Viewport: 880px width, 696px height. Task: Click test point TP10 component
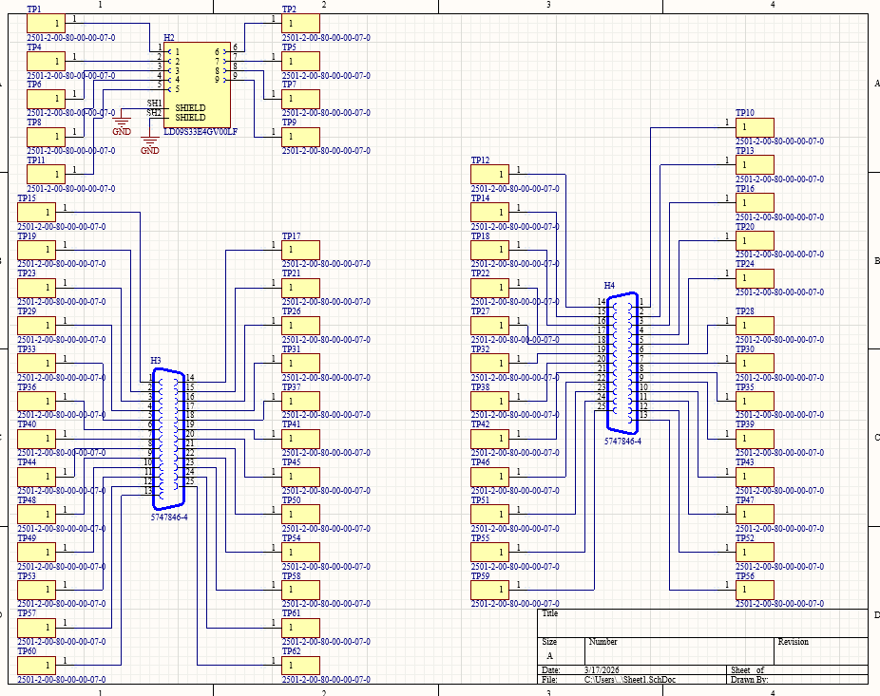755,127
